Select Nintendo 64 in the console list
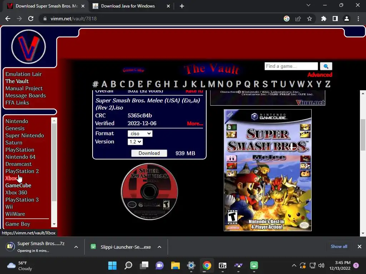The image size is (366, 274). click(20, 157)
